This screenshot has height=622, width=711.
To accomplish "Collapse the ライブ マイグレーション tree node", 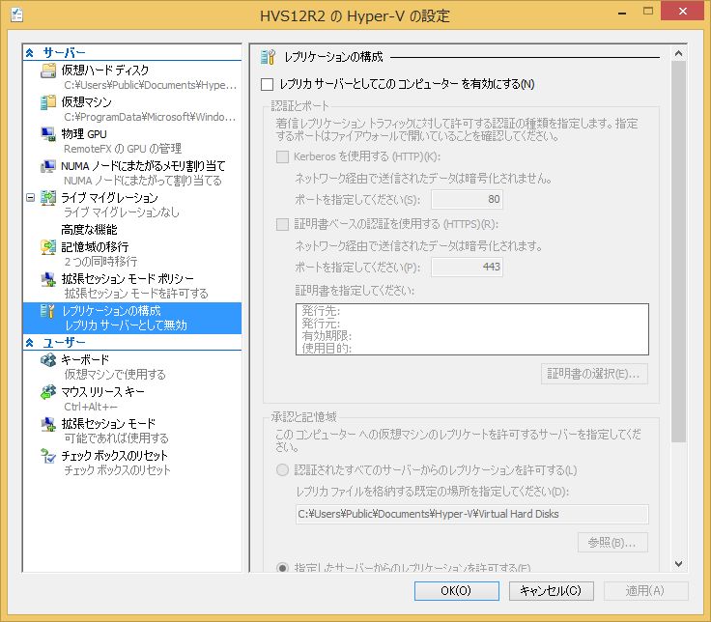I will pyautogui.click(x=30, y=198).
